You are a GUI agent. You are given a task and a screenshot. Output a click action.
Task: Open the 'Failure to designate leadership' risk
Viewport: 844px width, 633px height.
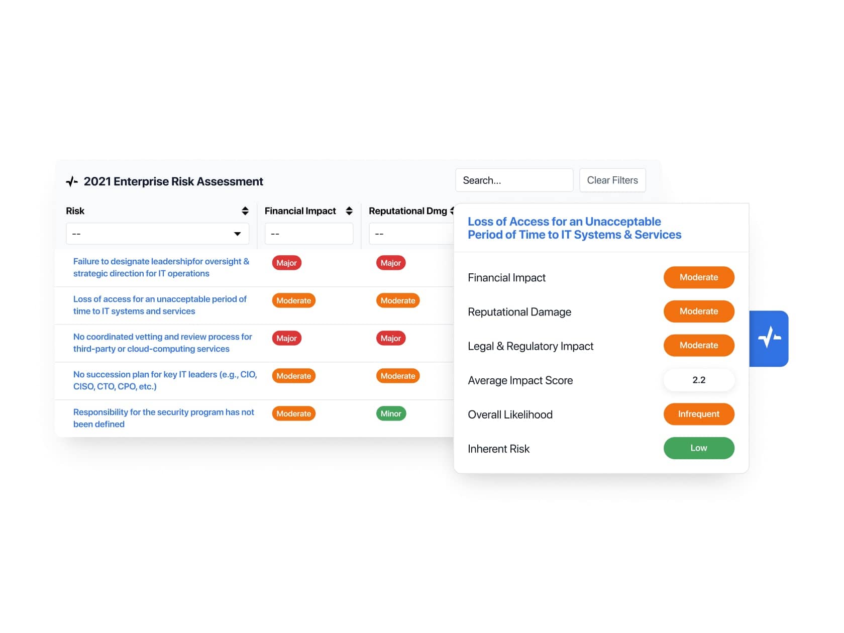coord(161,267)
